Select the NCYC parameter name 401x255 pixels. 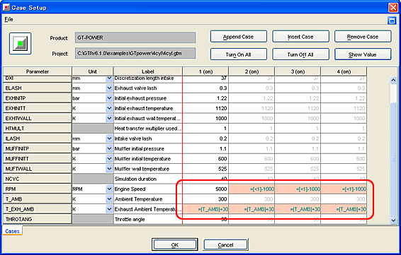tap(37, 179)
